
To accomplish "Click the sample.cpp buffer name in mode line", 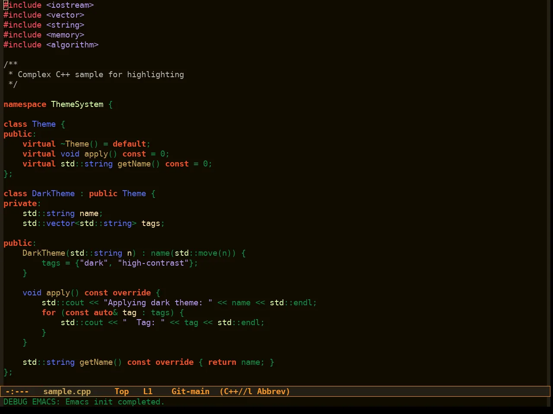I will pos(67,392).
